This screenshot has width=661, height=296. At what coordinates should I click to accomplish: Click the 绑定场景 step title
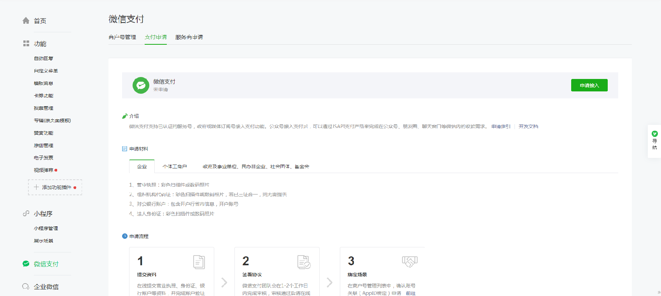coord(357,275)
